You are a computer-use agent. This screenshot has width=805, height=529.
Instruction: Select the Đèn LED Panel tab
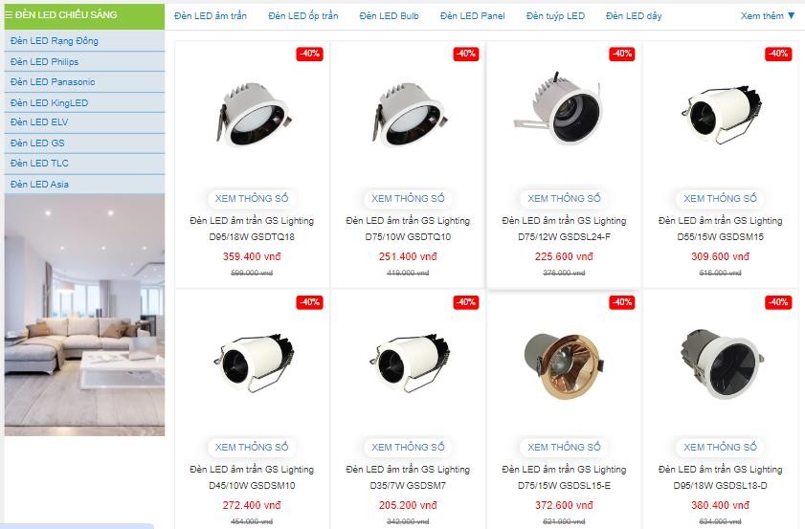pyautogui.click(x=472, y=16)
